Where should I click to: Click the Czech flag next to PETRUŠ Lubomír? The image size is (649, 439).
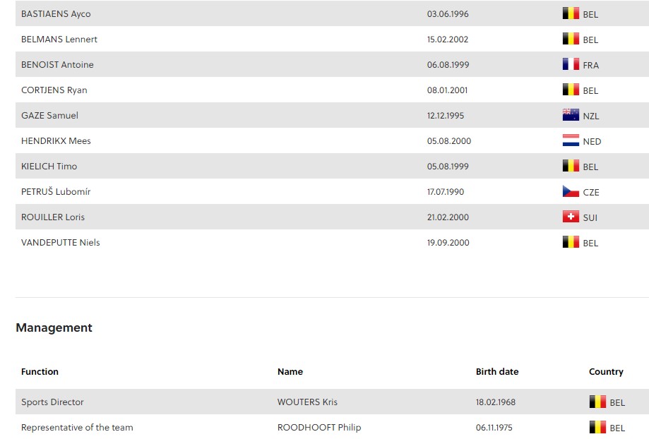[571, 191]
